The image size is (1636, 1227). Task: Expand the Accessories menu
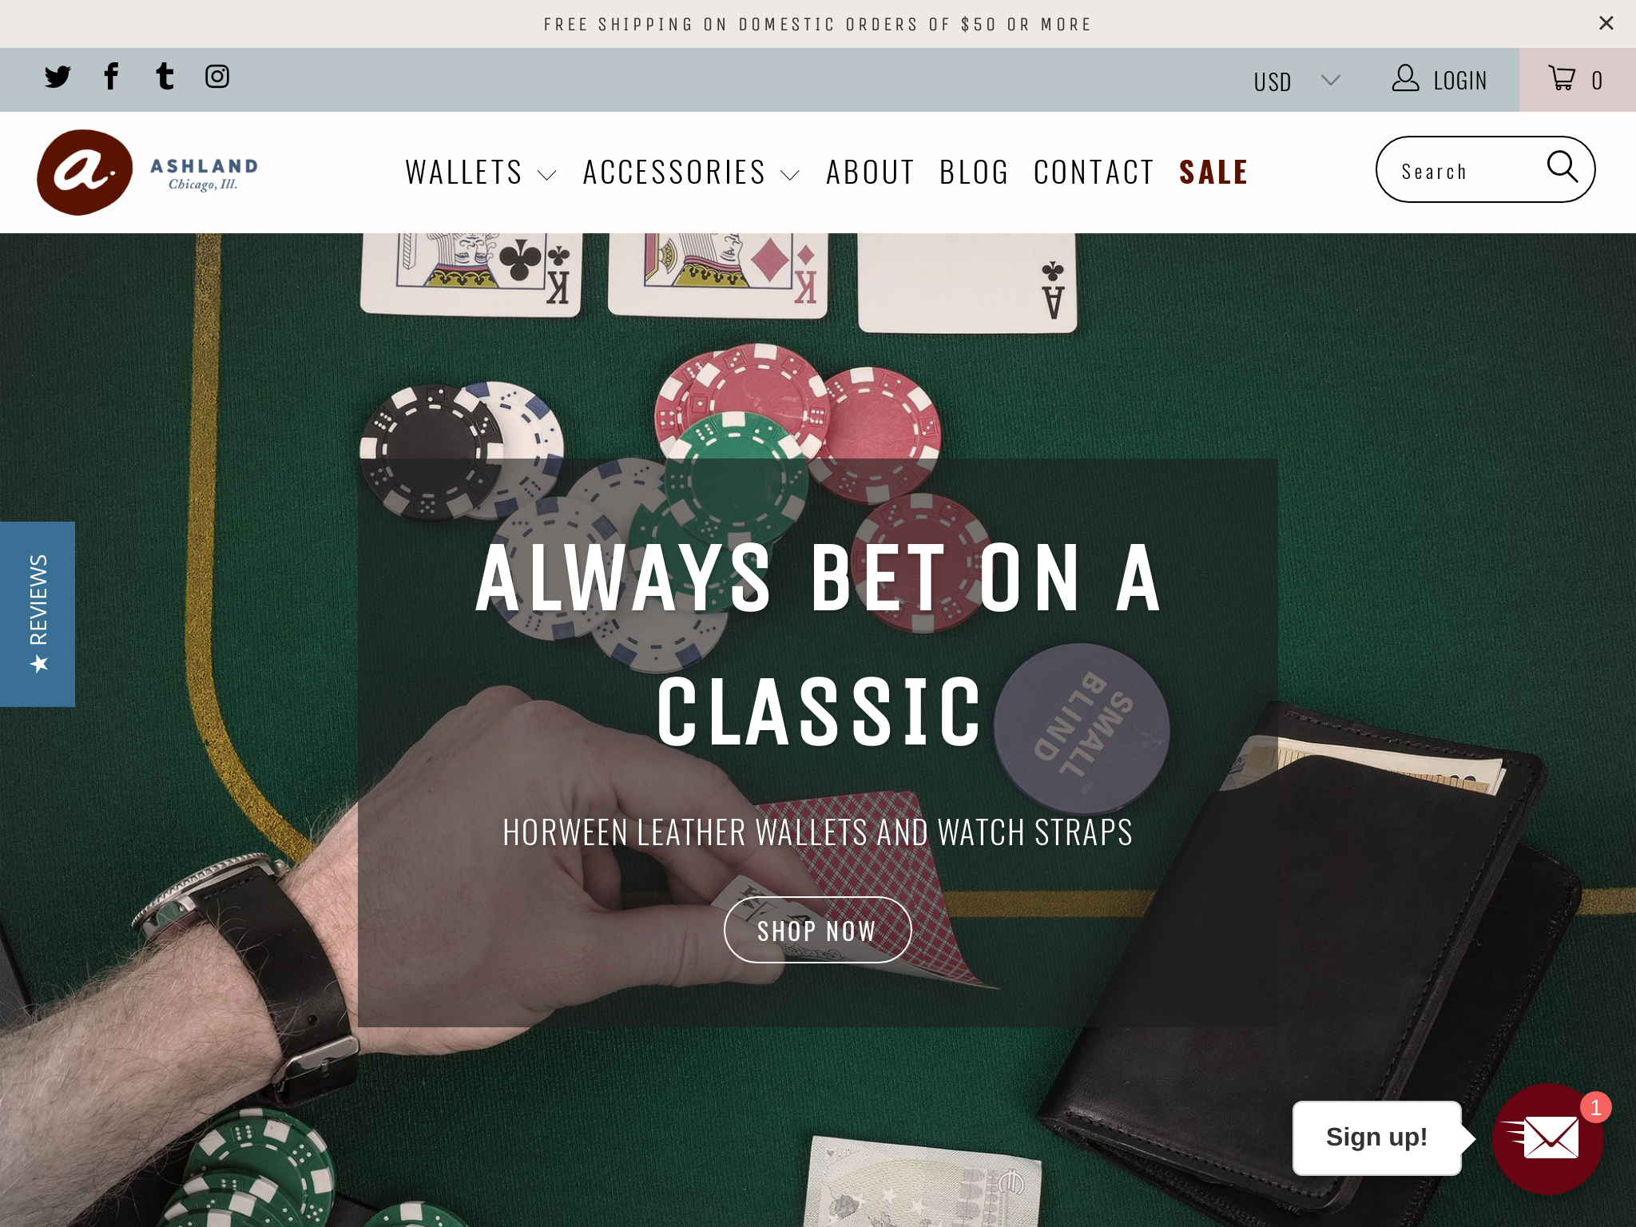(691, 173)
